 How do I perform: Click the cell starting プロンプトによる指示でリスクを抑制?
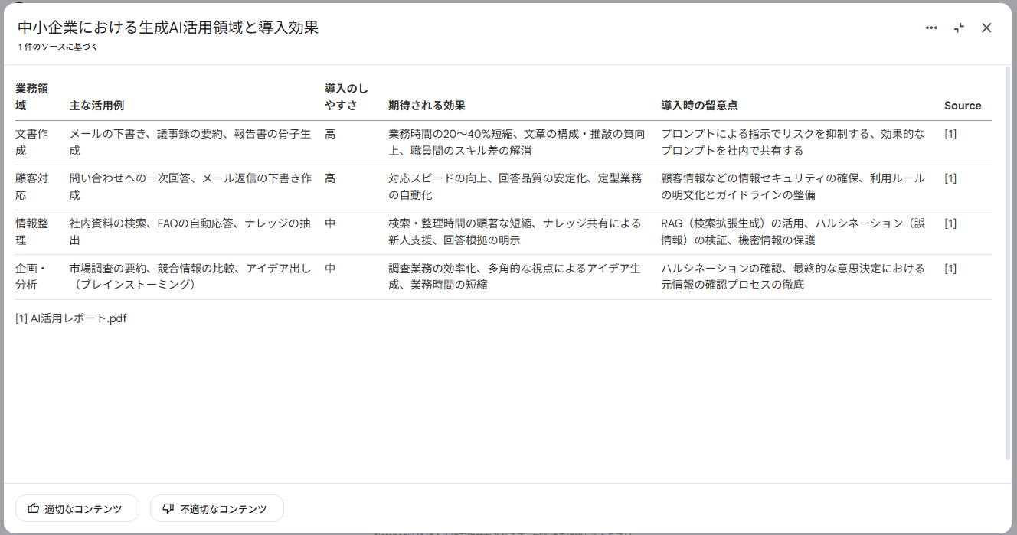(x=793, y=142)
